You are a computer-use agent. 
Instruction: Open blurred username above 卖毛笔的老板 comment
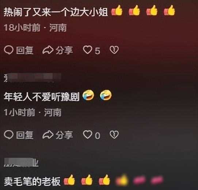[21, 162]
